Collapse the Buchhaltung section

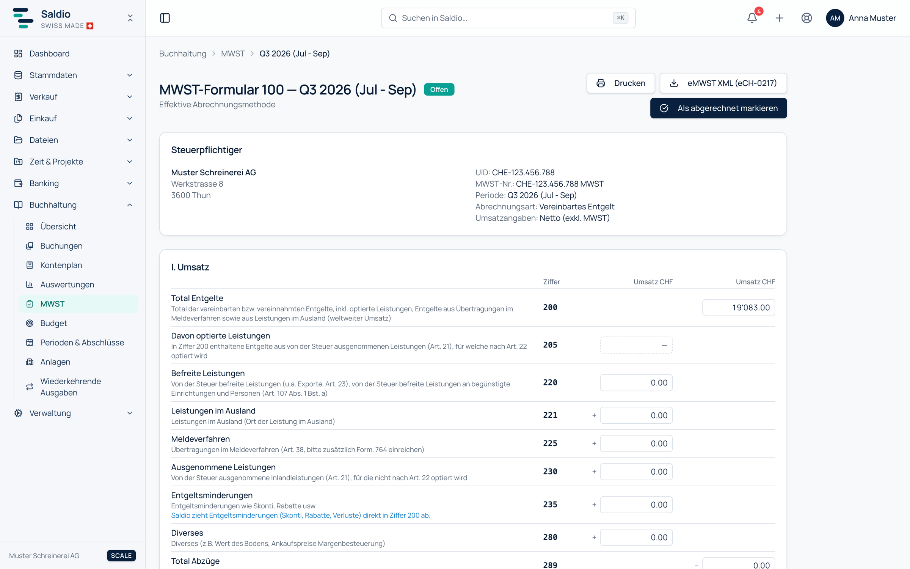coord(73,205)
